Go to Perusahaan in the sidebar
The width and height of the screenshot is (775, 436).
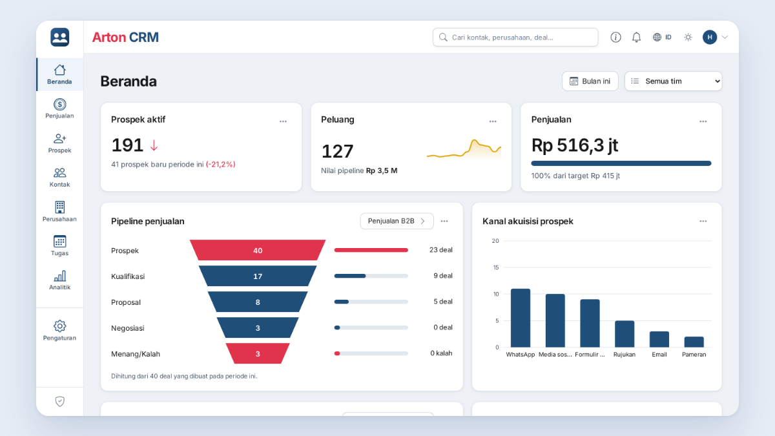click(x=59, y=211)
